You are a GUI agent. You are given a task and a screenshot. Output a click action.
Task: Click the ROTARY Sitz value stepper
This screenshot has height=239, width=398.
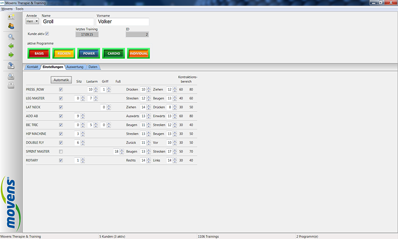pos(83,160)
